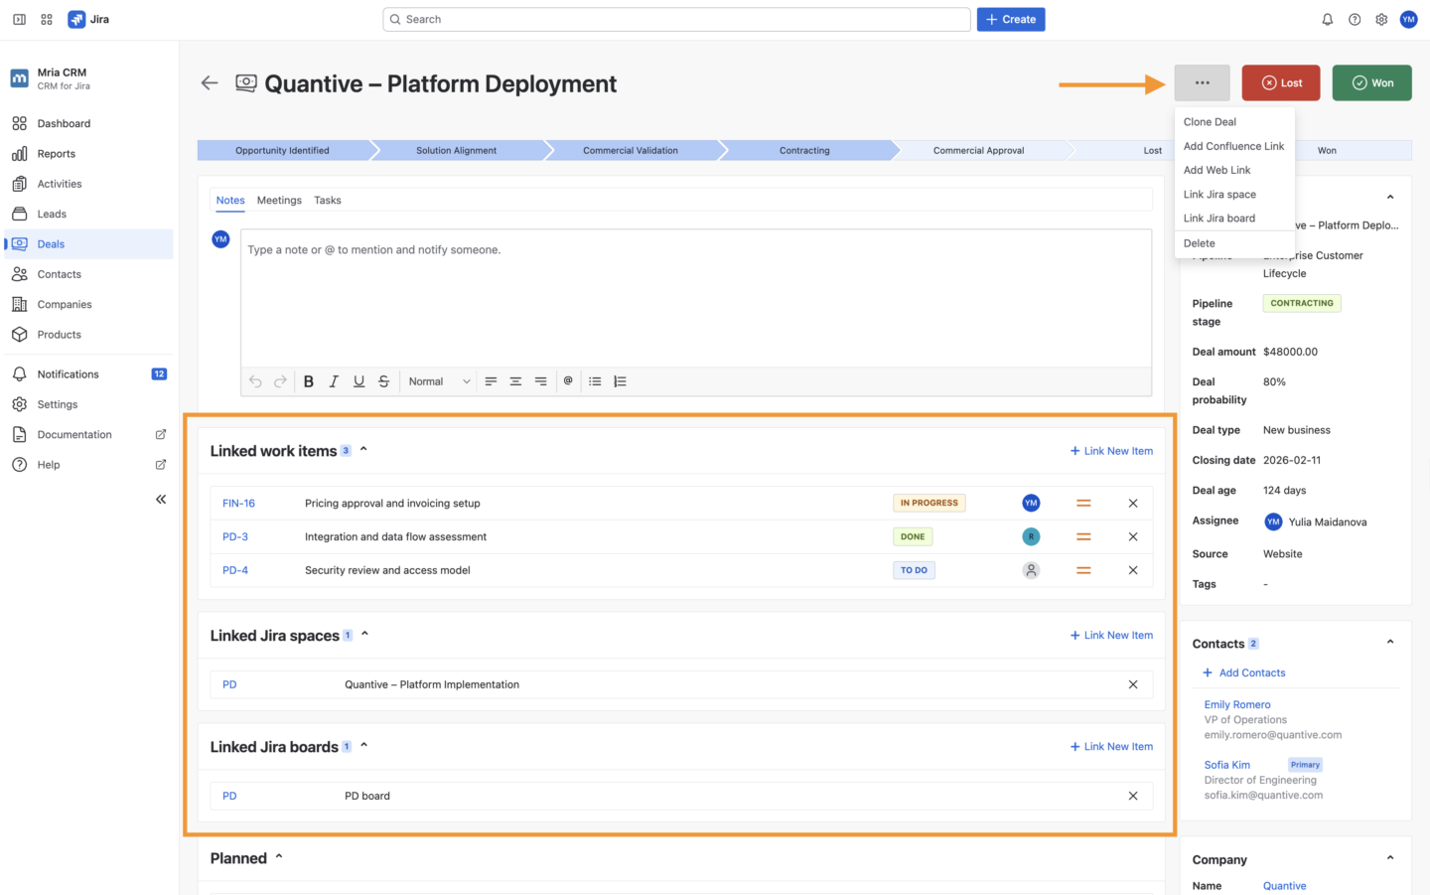
Task: Open the Normal text style dropdown
Action: [x=437, y=380]
